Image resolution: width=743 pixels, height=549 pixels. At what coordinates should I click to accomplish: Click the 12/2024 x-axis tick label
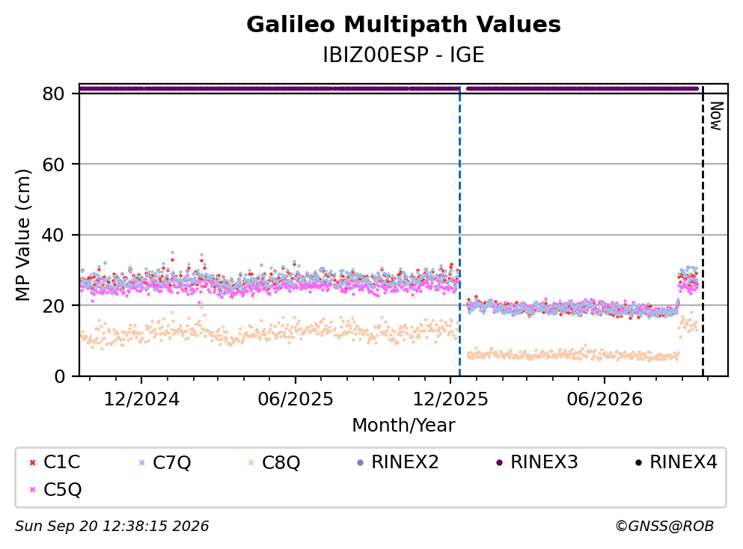tap(141, 399)
